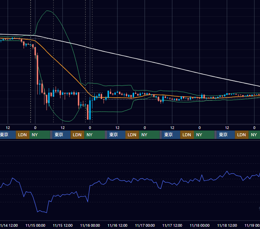Select the white long-term moving average line
Viewport: 260px width, 229px height.
(145, 61)
